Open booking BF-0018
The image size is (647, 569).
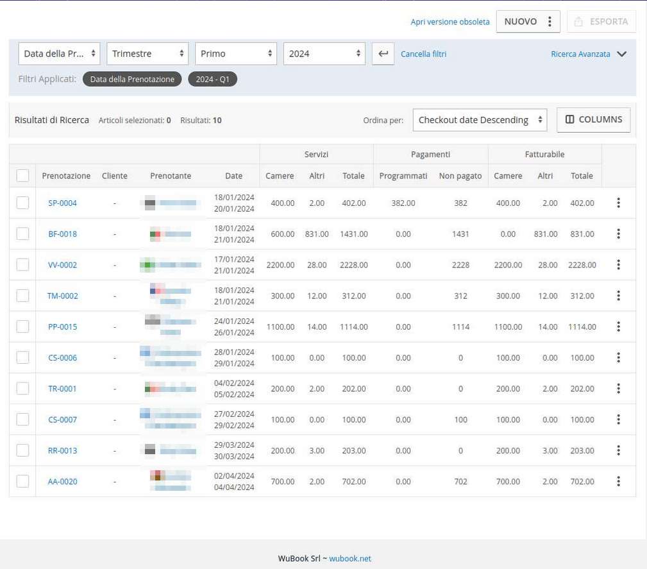pos(62,234)
